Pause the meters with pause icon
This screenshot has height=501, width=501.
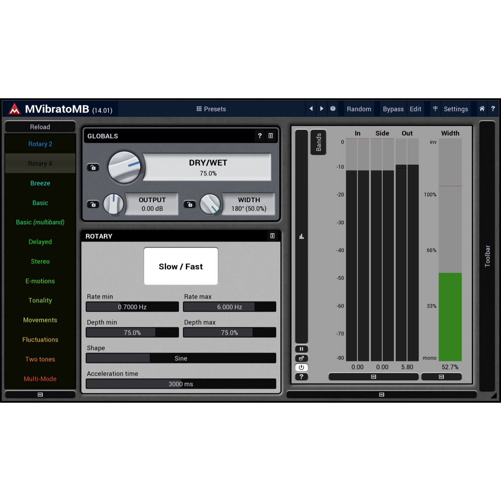tap(301, 349)
